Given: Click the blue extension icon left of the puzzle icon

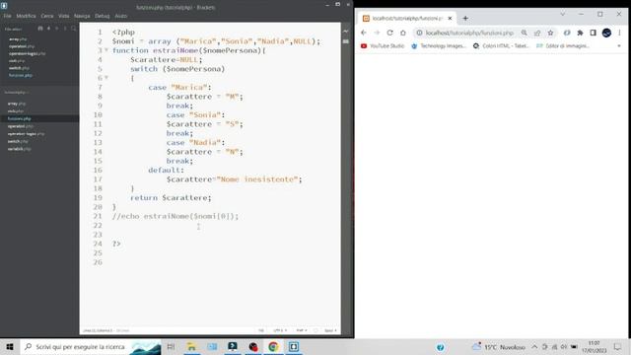Looking at the screenshot, I should 567,33.
